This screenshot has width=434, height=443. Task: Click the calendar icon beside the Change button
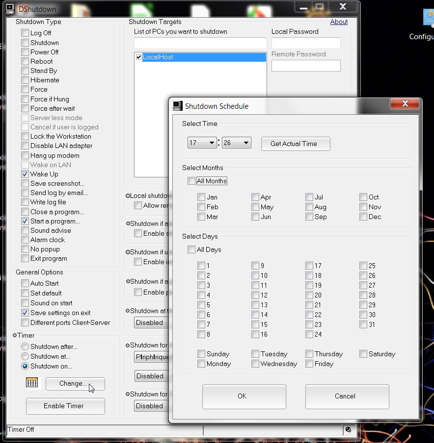(x=32, y=383)
